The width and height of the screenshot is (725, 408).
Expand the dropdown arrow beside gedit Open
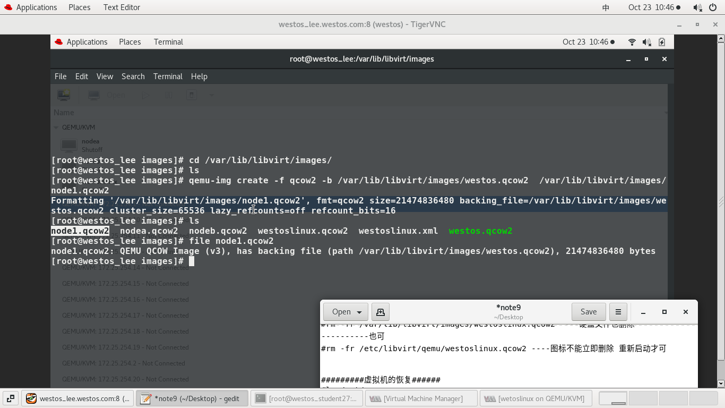tap(360, 312)
